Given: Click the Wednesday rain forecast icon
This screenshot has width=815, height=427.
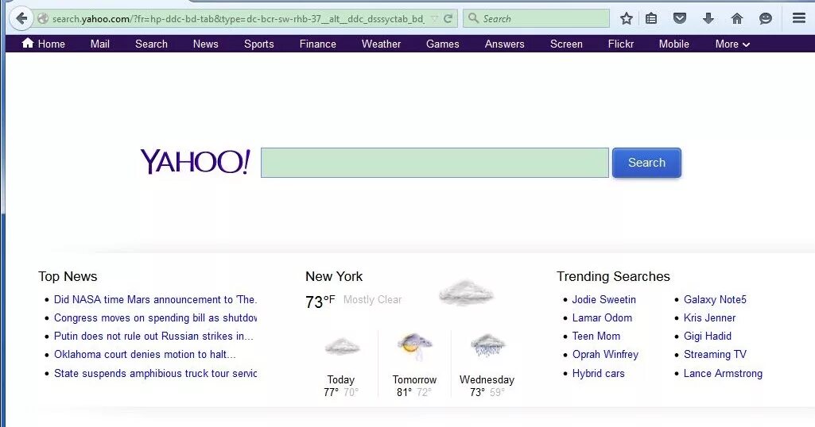Looking at the screenshot, I should tap(487, 345).
